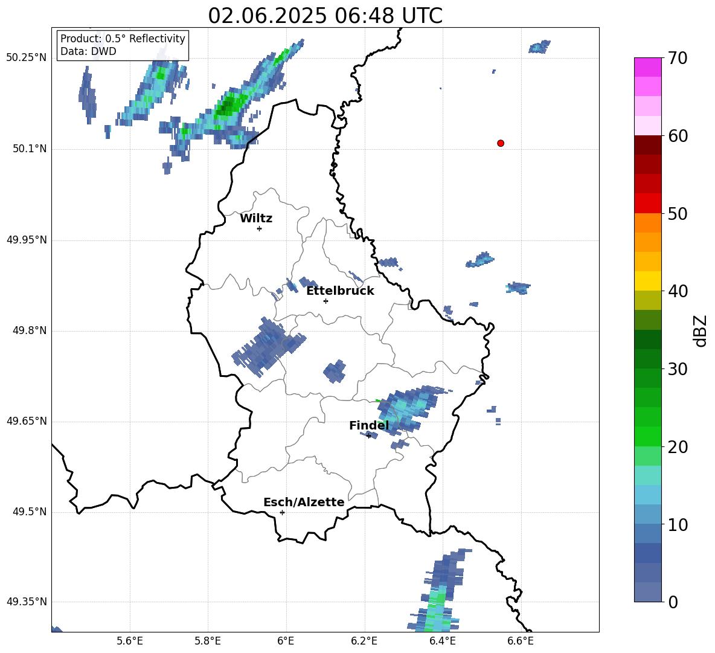715x653 pixels.
Task: Click the red dot radar site marker
Action: [501, 143]
